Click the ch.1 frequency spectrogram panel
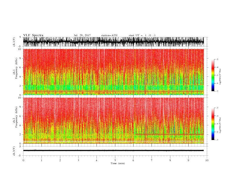 [x=113, y=72]
